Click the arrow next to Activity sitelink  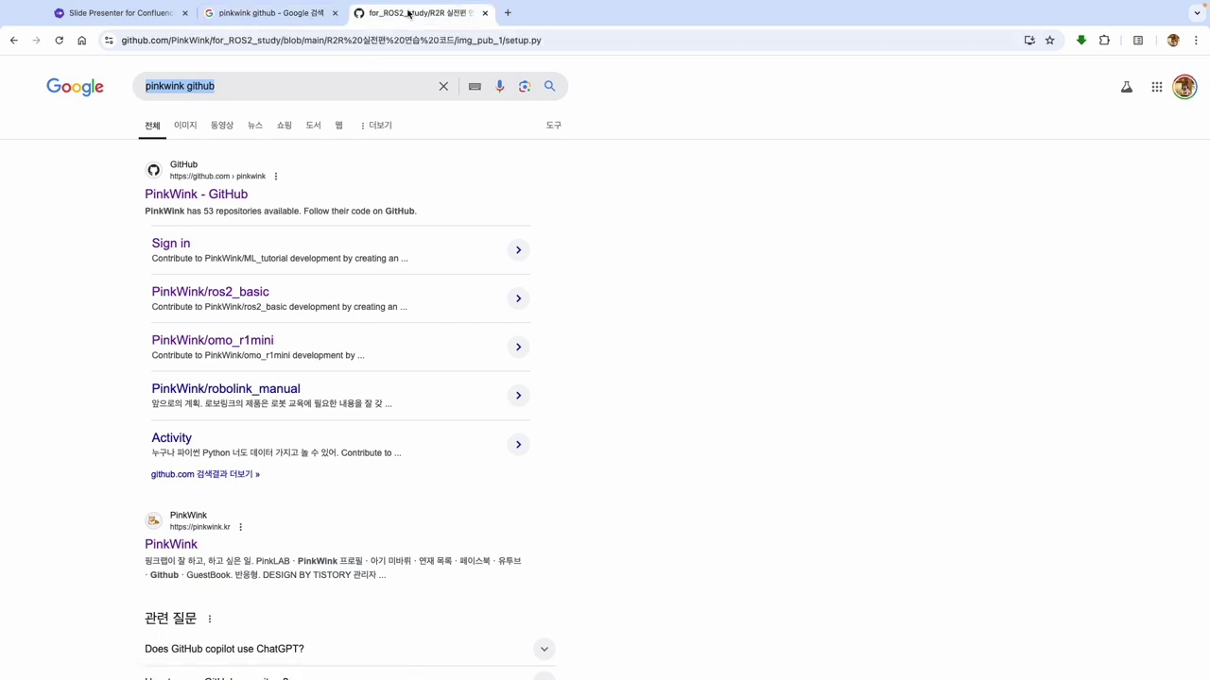point(518,444)
